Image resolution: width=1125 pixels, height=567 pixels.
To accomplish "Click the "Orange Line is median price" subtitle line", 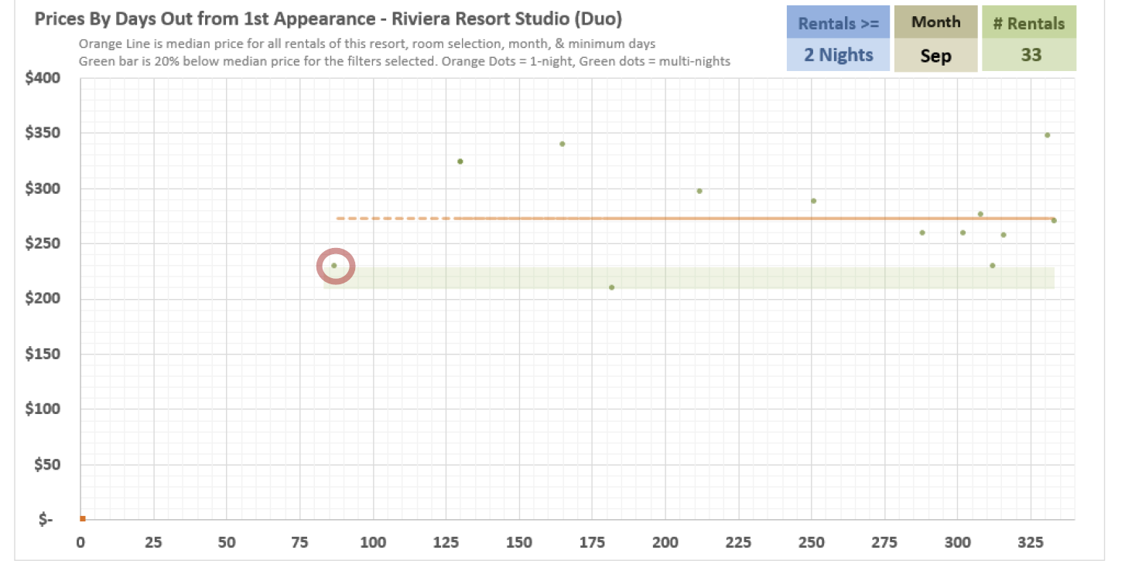I will pyautogui.click(x=367, y=44).
